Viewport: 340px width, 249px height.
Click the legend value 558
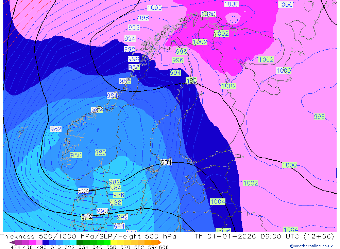(x=111, y=247)
